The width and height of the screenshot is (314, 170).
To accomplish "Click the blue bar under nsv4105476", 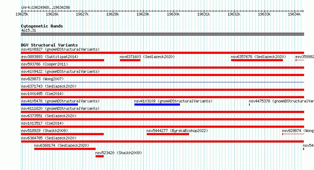I will (x=49, y=105).
